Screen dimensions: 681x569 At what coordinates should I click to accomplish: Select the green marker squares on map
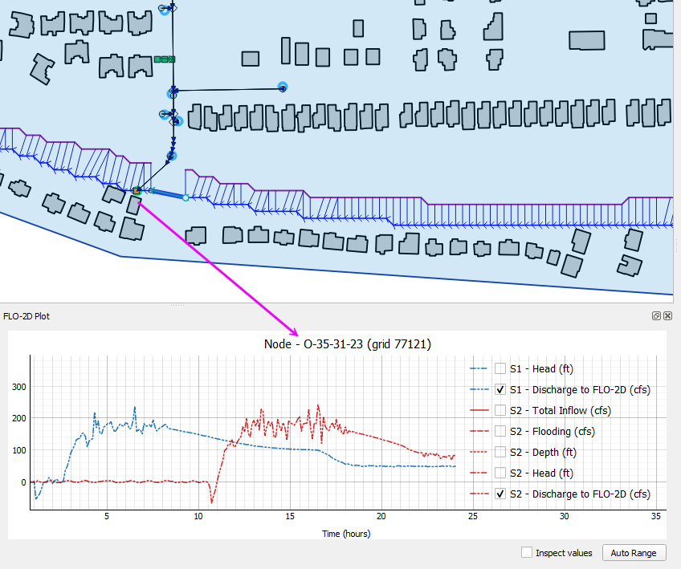(x=165, y=59)
